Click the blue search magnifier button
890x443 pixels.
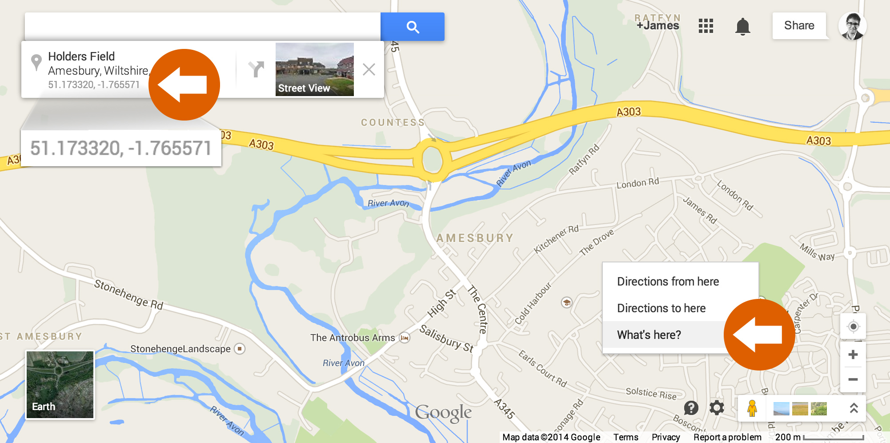coord(413,27)
